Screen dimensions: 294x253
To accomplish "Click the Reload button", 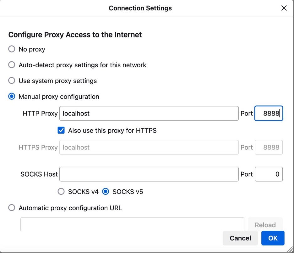I will [x=265, y=224].
